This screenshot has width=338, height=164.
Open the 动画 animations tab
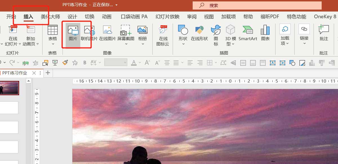[x=107, y=17]
